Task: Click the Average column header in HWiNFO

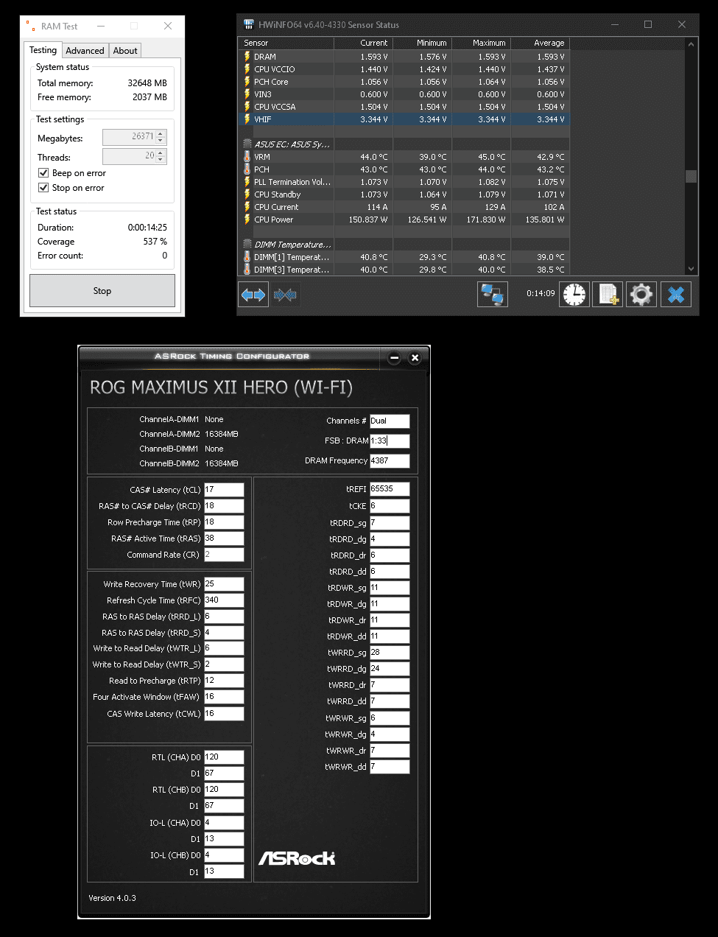Action: coord(540,43)
